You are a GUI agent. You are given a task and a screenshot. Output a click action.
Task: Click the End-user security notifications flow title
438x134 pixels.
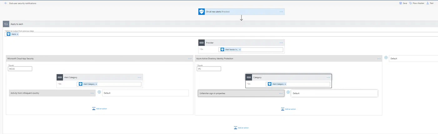[23, 3]
